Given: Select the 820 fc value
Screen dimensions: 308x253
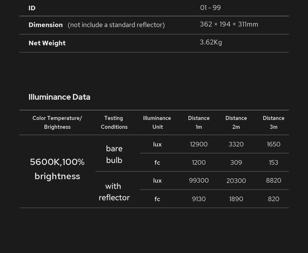Looking at the screenshot, I should pos(273,199).
